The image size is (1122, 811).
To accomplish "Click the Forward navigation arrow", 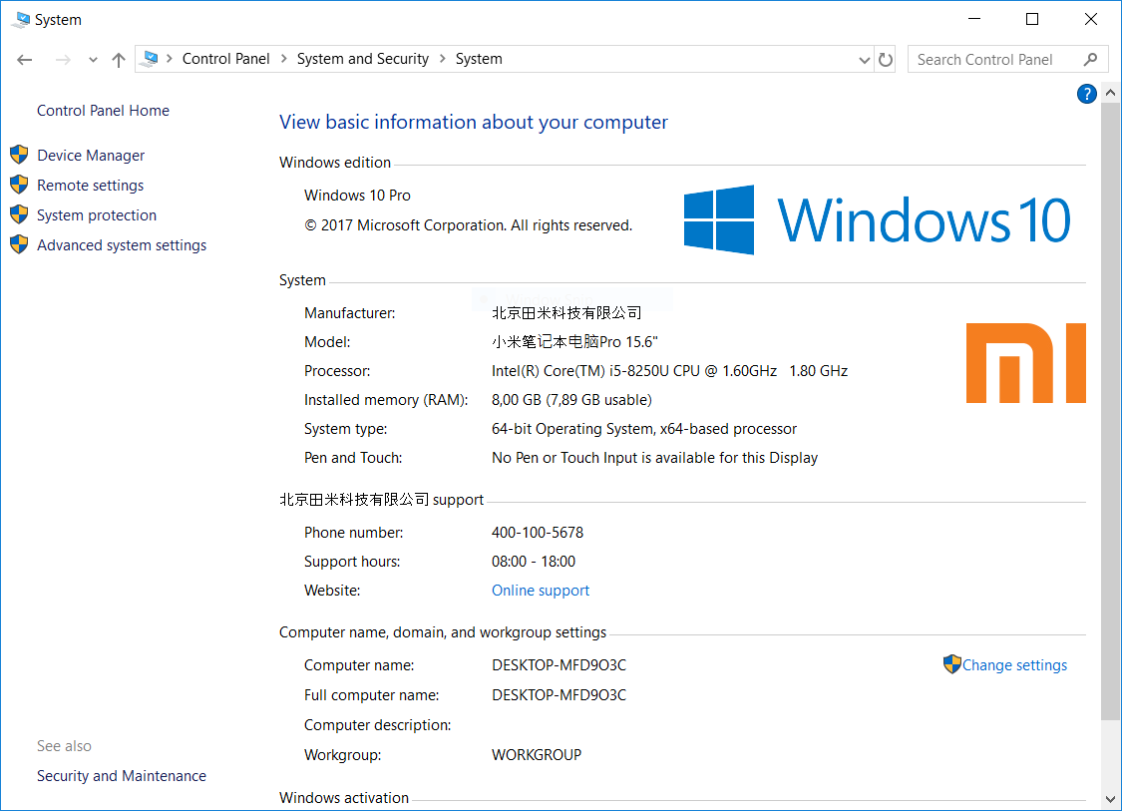I will pyautogui.click(x=63, y=60).
